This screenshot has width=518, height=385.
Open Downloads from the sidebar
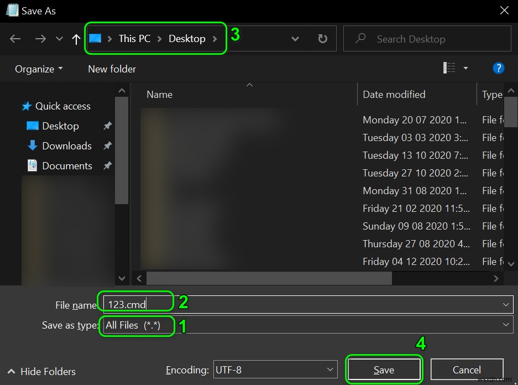point(65,145)
